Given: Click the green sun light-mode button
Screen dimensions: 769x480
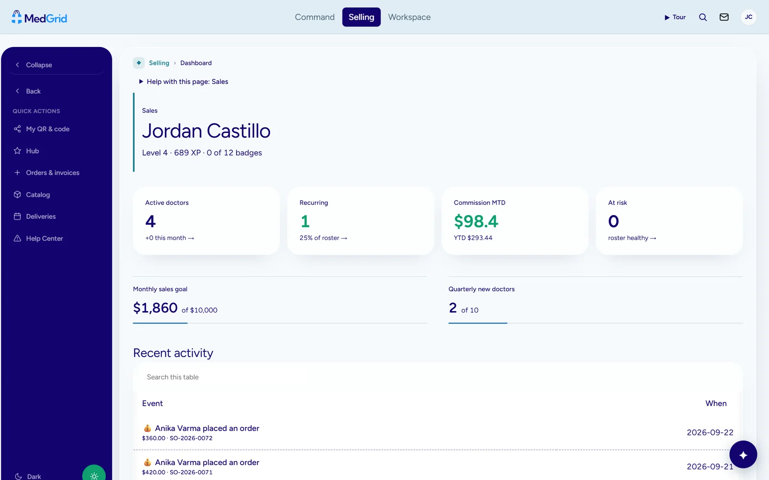Looking at the screenshot, I should tap(94, 474).
